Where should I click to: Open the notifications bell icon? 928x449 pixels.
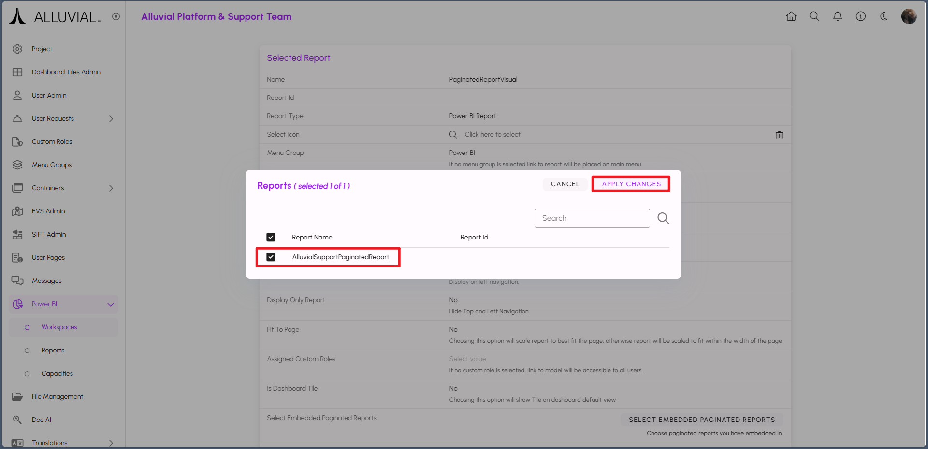[x=838, y=16]
